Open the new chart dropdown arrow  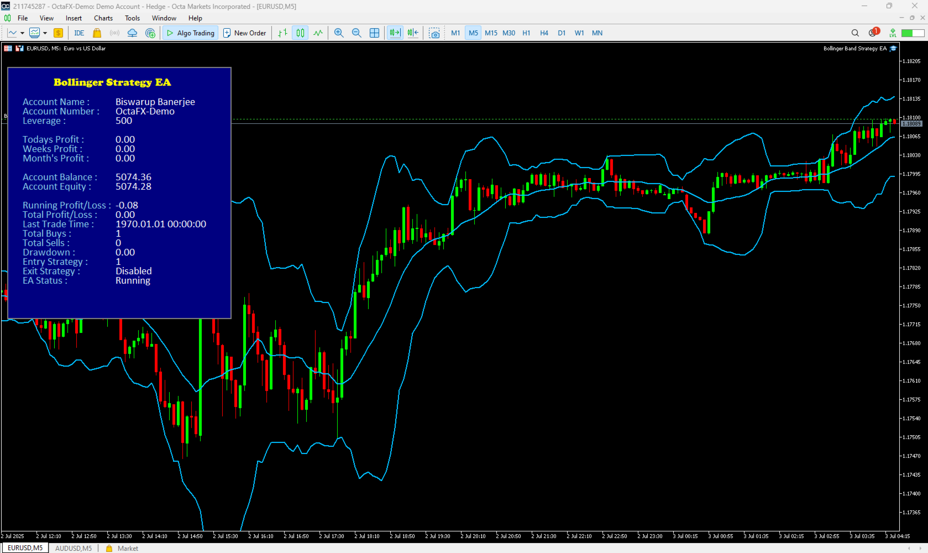23,33
